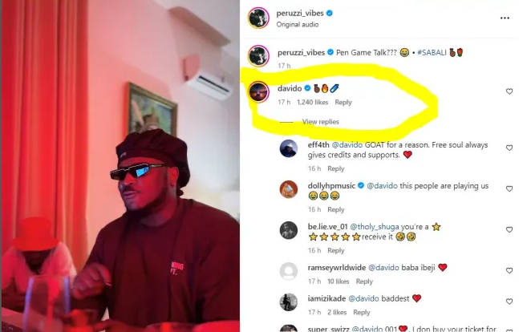Tap heart icon beside be.lie.ve_01 comment
This screenshot has height=332, width=519.
[x=509, y=229]
